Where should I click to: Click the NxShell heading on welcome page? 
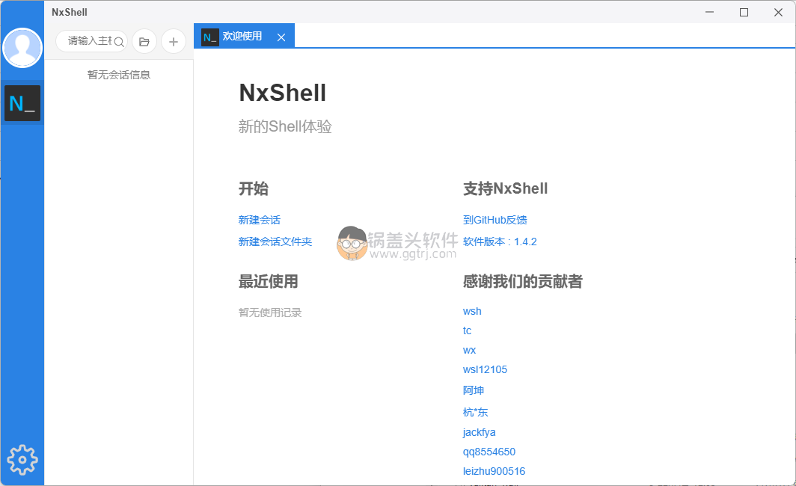(x=283, y=93)
